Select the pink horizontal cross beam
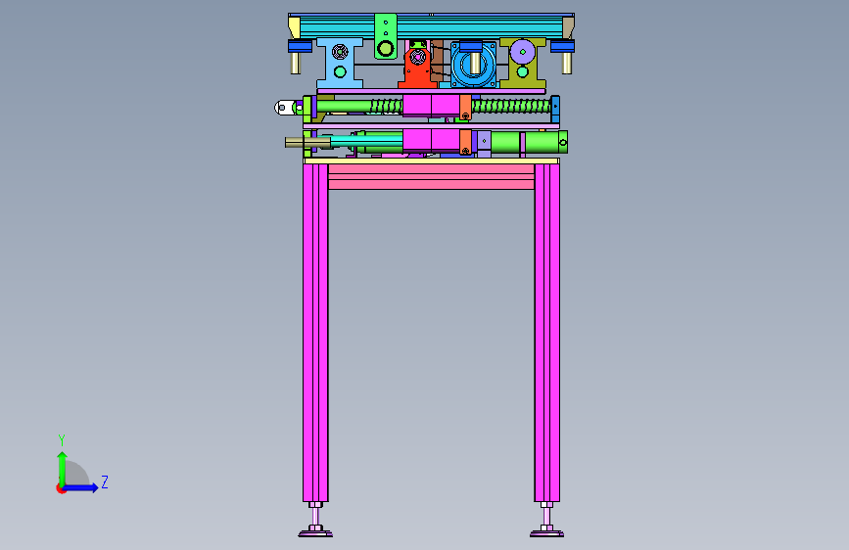This screenshot has height=550, width=849. tap(432, 176)
